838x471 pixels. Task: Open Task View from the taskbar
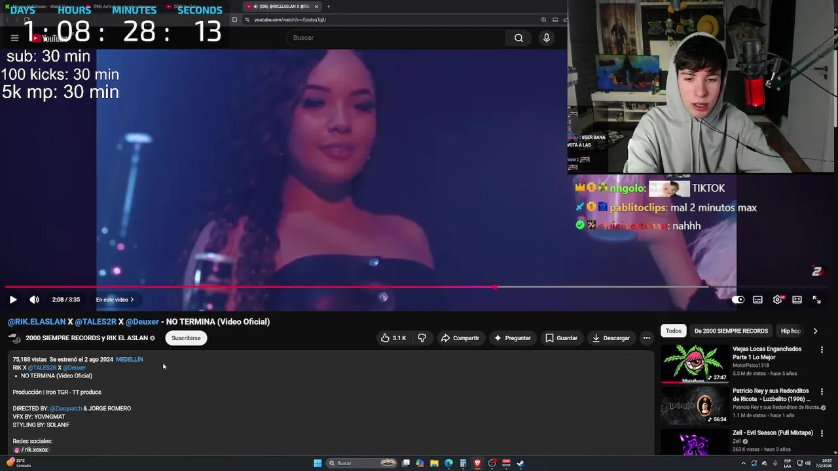coord(406,463)
